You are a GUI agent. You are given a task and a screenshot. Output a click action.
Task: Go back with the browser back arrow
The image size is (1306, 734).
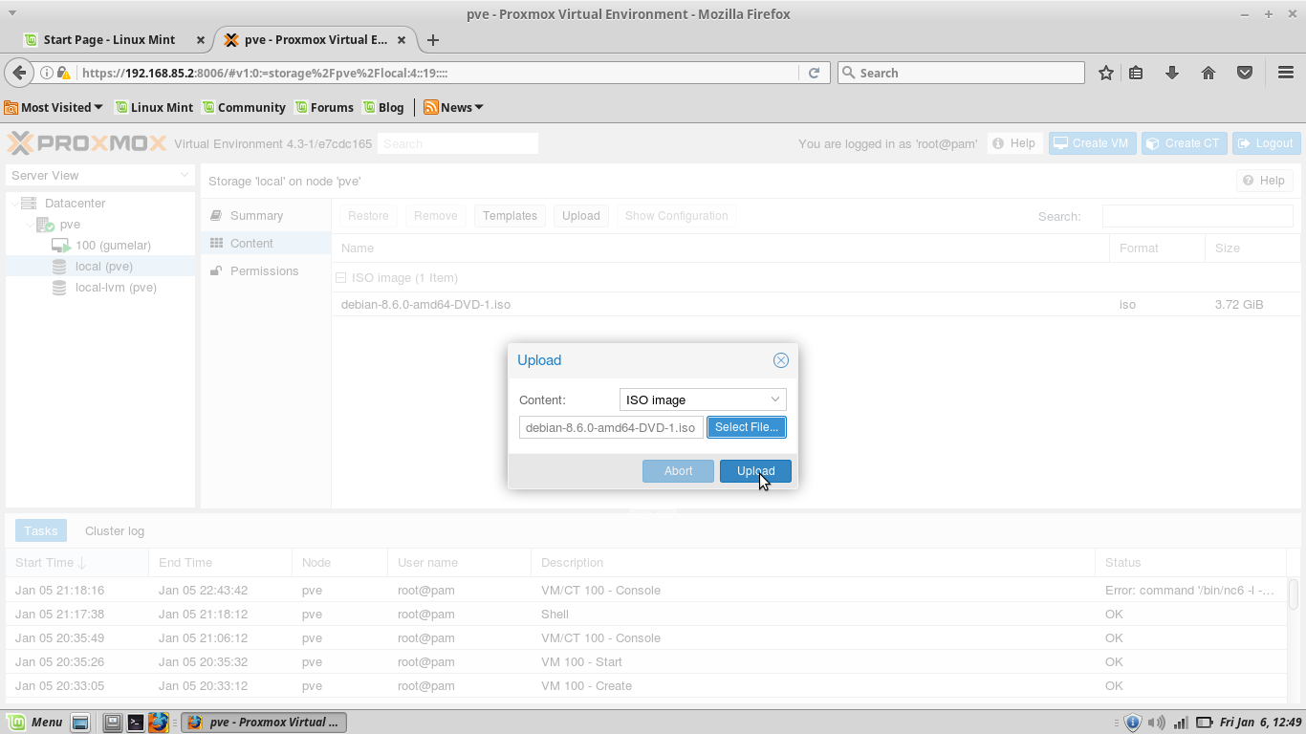pyautogui.click(x=19, y=73)
